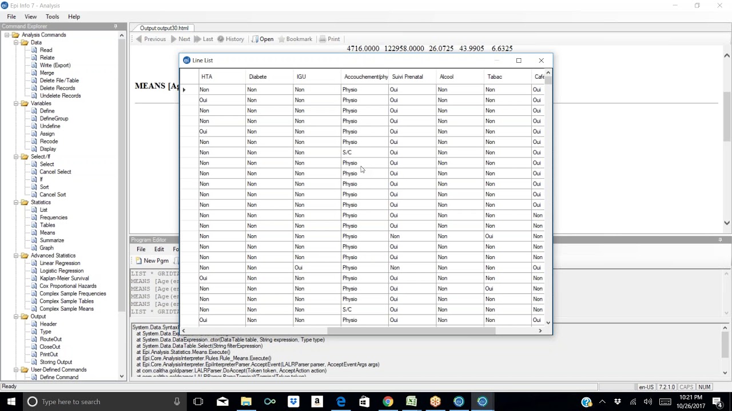Collapse the Select/If folder
Image resolution: width=732 pixels, height=411 pixels.
pos(17,156)
